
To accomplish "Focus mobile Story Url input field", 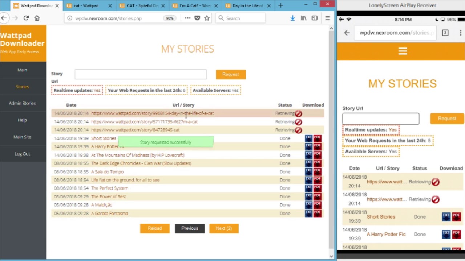I will [381, 119].
